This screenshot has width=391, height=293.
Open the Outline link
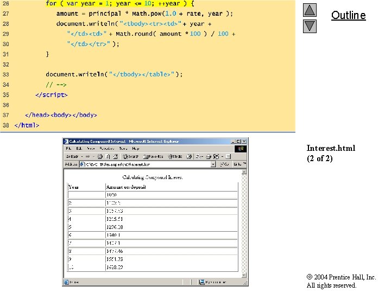click(348, 15)
